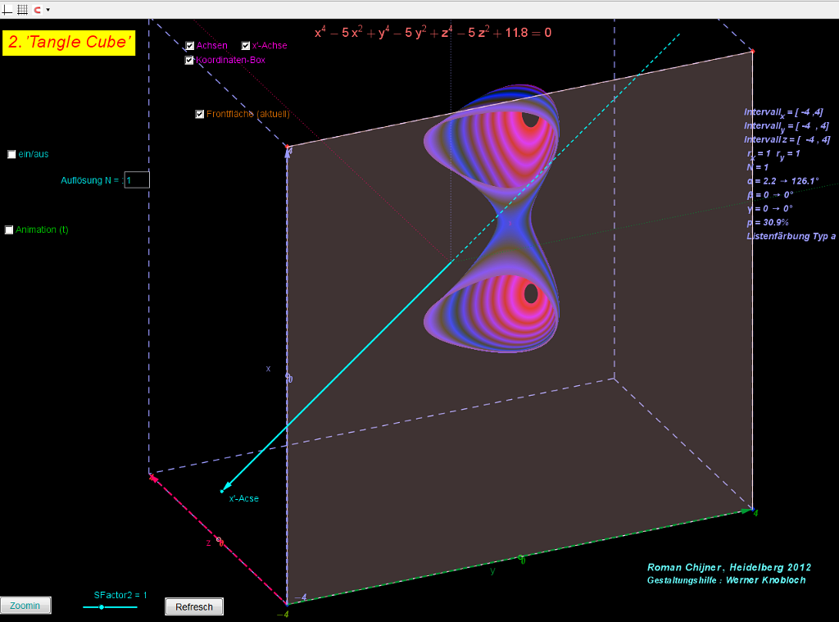The width and height of the screenshot is (839, 622).
Task: Click the '2. Tangle Cube' yellow title label
Action: (70, 43)
